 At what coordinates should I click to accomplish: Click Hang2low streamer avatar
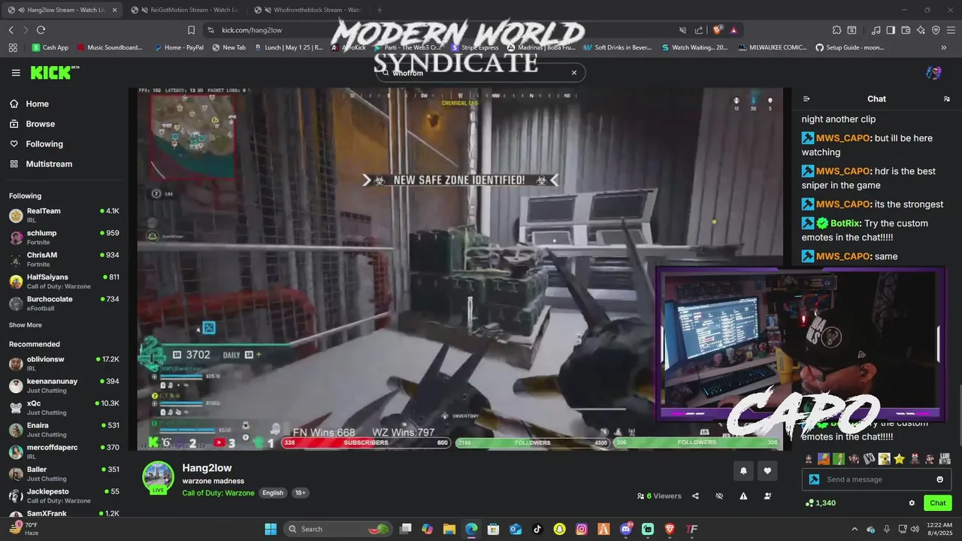coord(159,478)
